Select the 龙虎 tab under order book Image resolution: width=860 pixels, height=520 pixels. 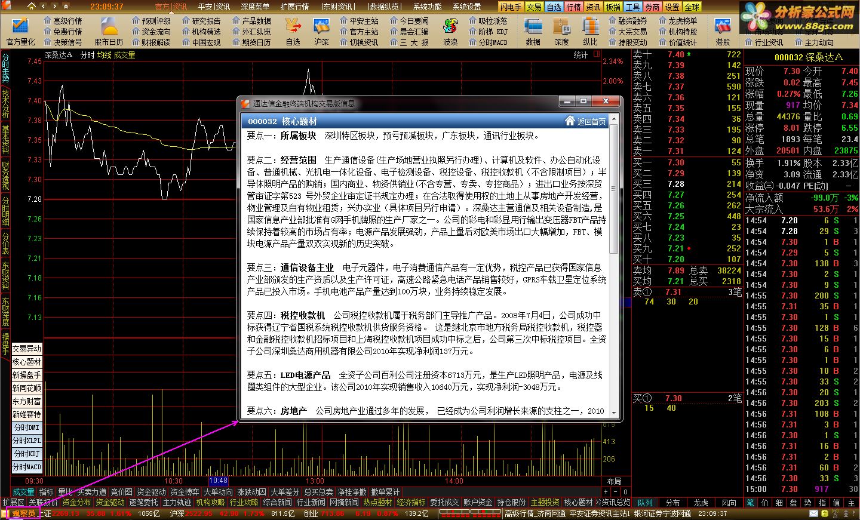click(701, 503)
